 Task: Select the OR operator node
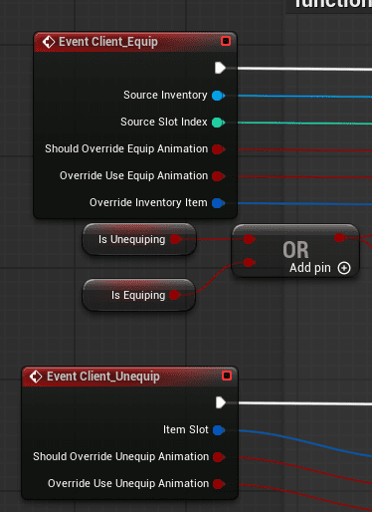pos(295,251)
